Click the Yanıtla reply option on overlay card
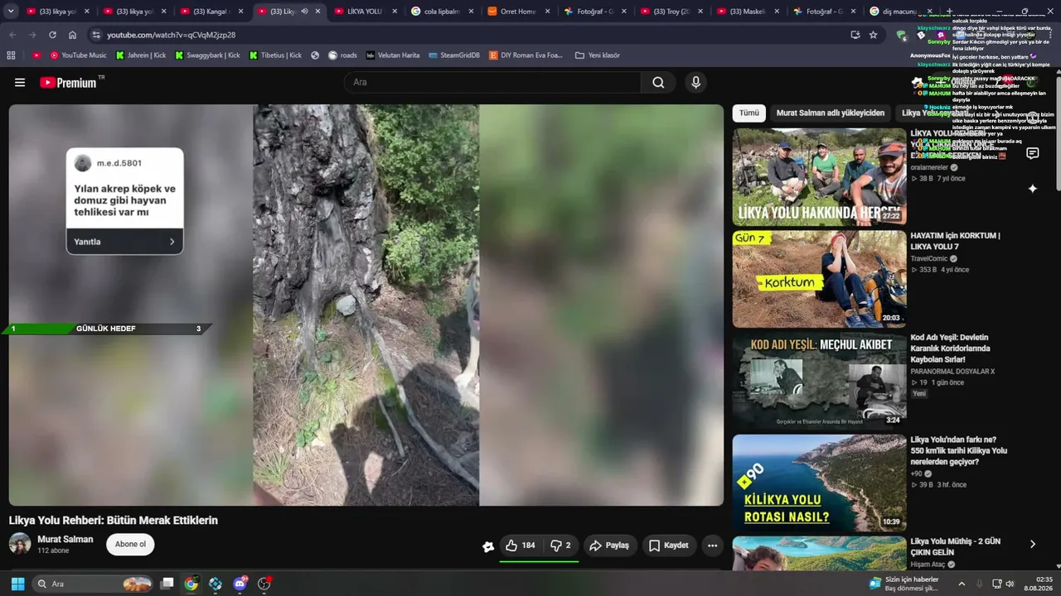1061x596 pixels. point(124,242)
